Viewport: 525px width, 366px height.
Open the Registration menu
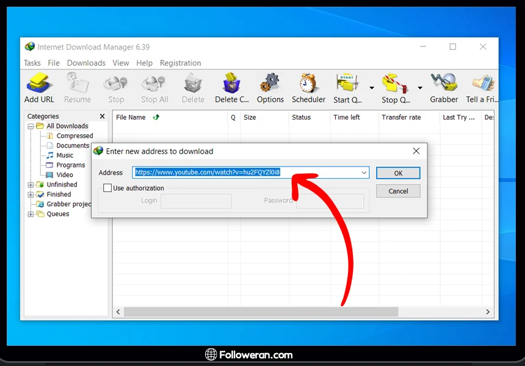coord(180,63)
